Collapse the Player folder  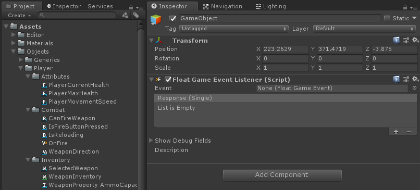point(21,68)
